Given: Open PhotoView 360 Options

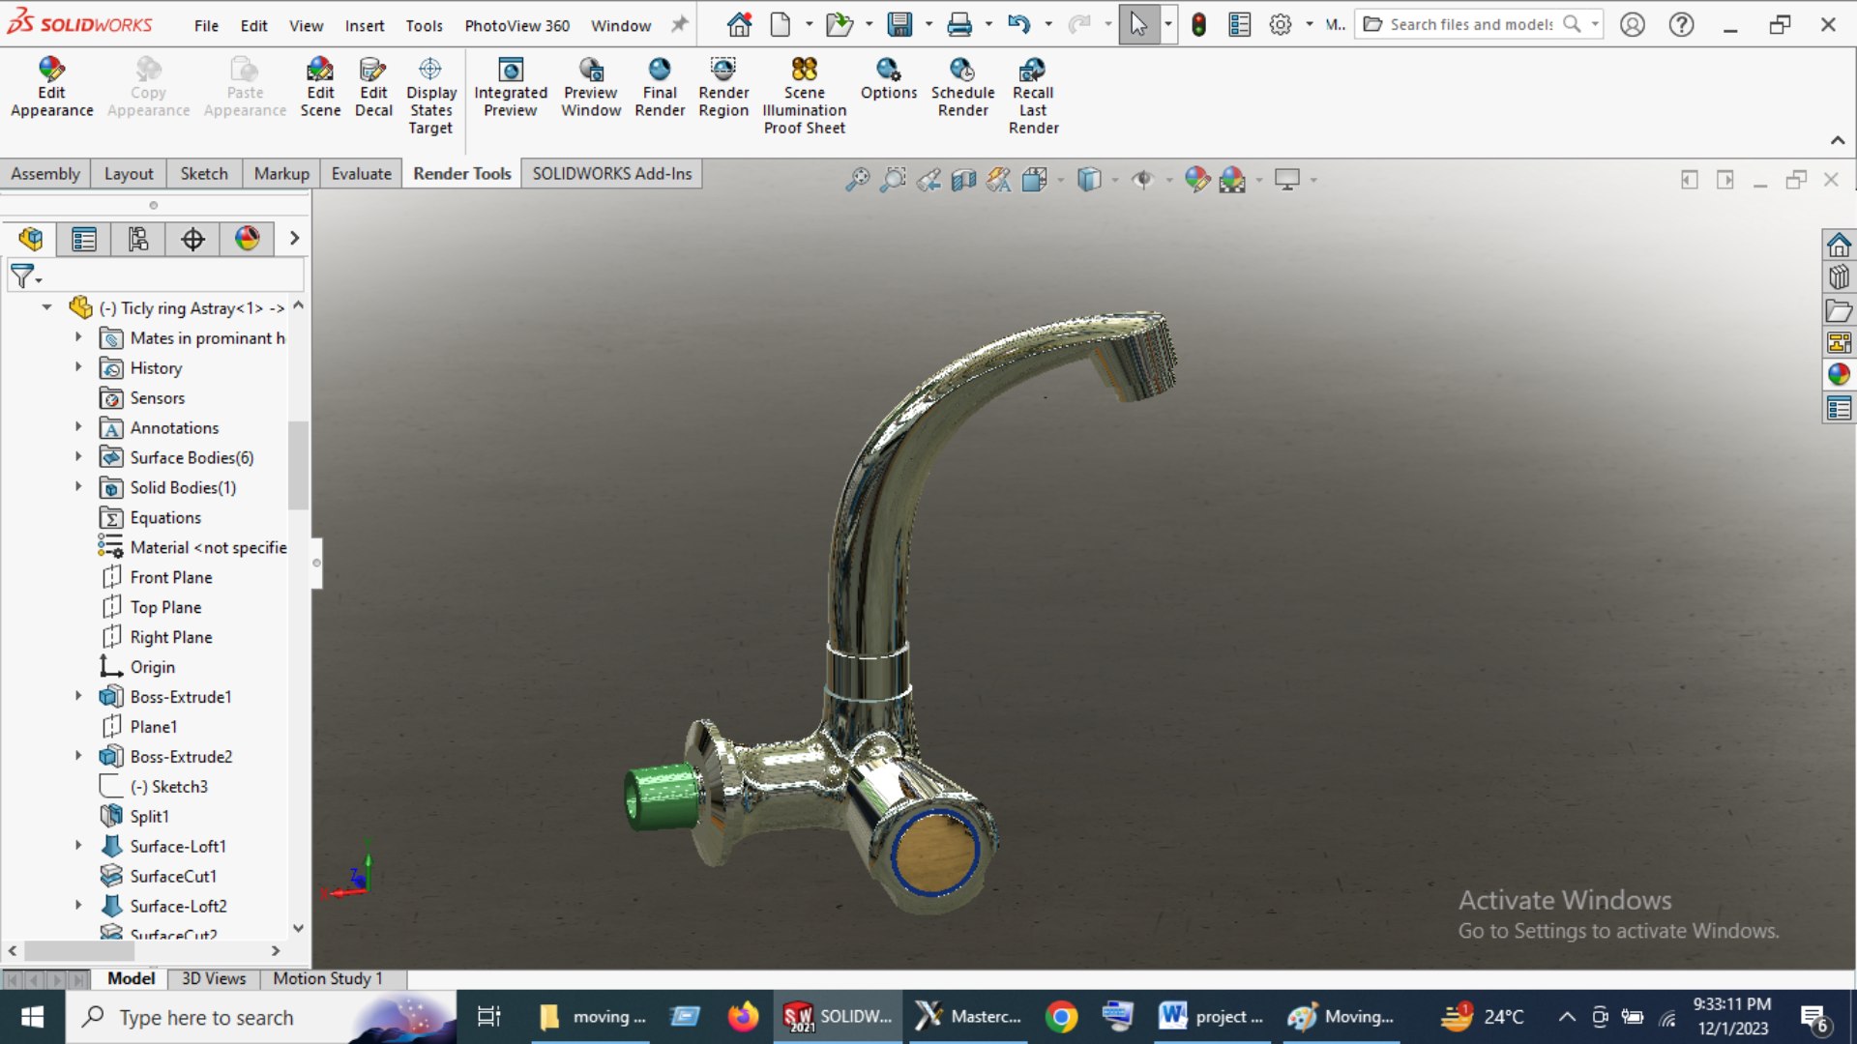Looking at the screenshot, I should [889, 79].
